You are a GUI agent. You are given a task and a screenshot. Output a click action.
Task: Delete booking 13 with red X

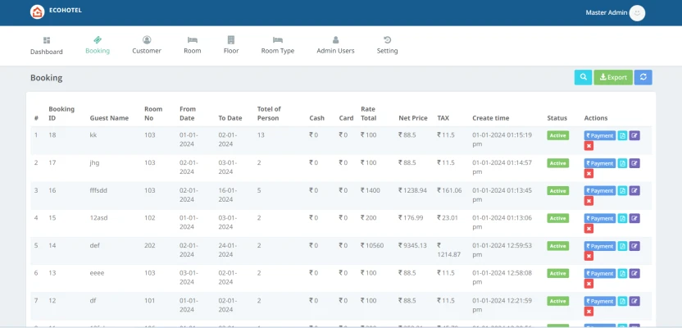point(589,284)
